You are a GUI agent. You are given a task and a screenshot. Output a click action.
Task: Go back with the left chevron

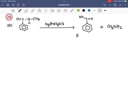point(3,5)
